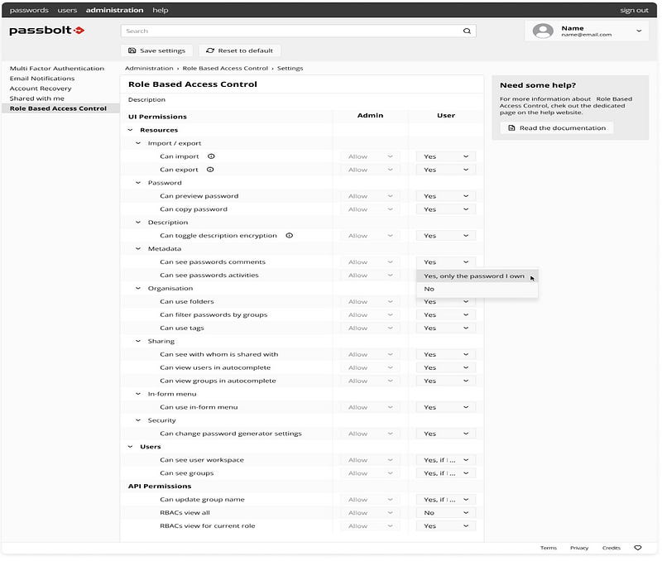
Task: Collapse the Metadata permissions group
Action: 138,248
